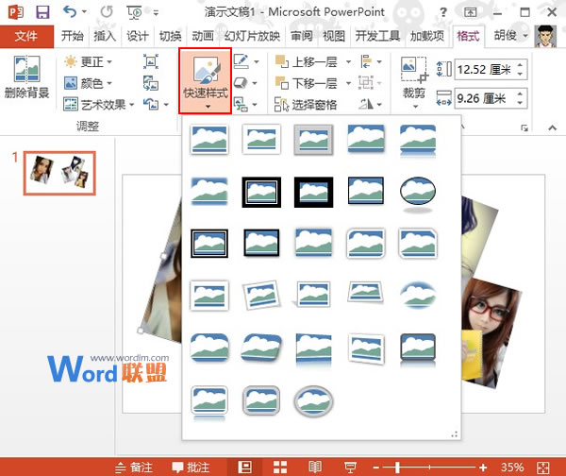
Task: Toggle the 备注 notes pane
Action: pos(134,467)
